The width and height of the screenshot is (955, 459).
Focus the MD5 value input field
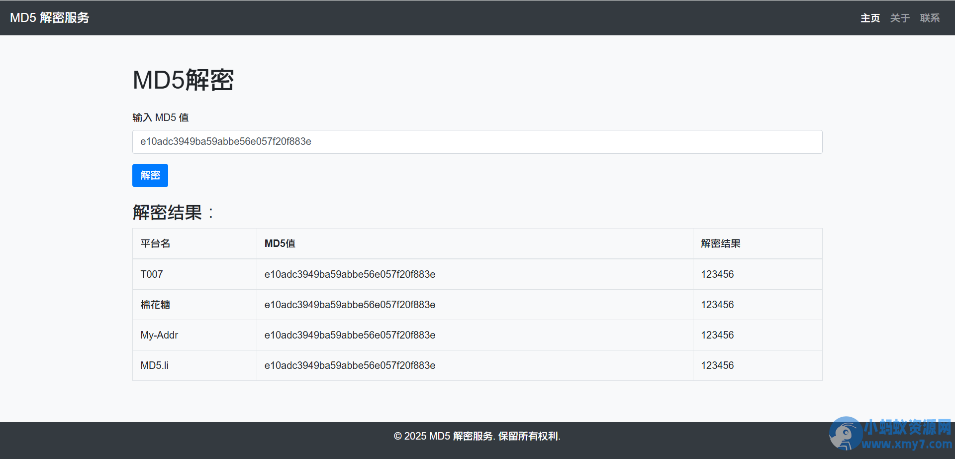point(477,142)
